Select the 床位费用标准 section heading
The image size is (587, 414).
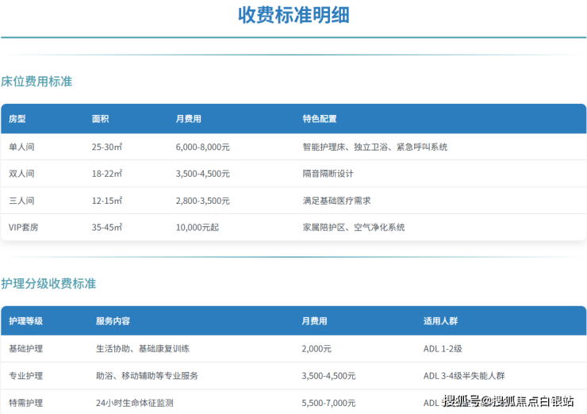(36, 81)
